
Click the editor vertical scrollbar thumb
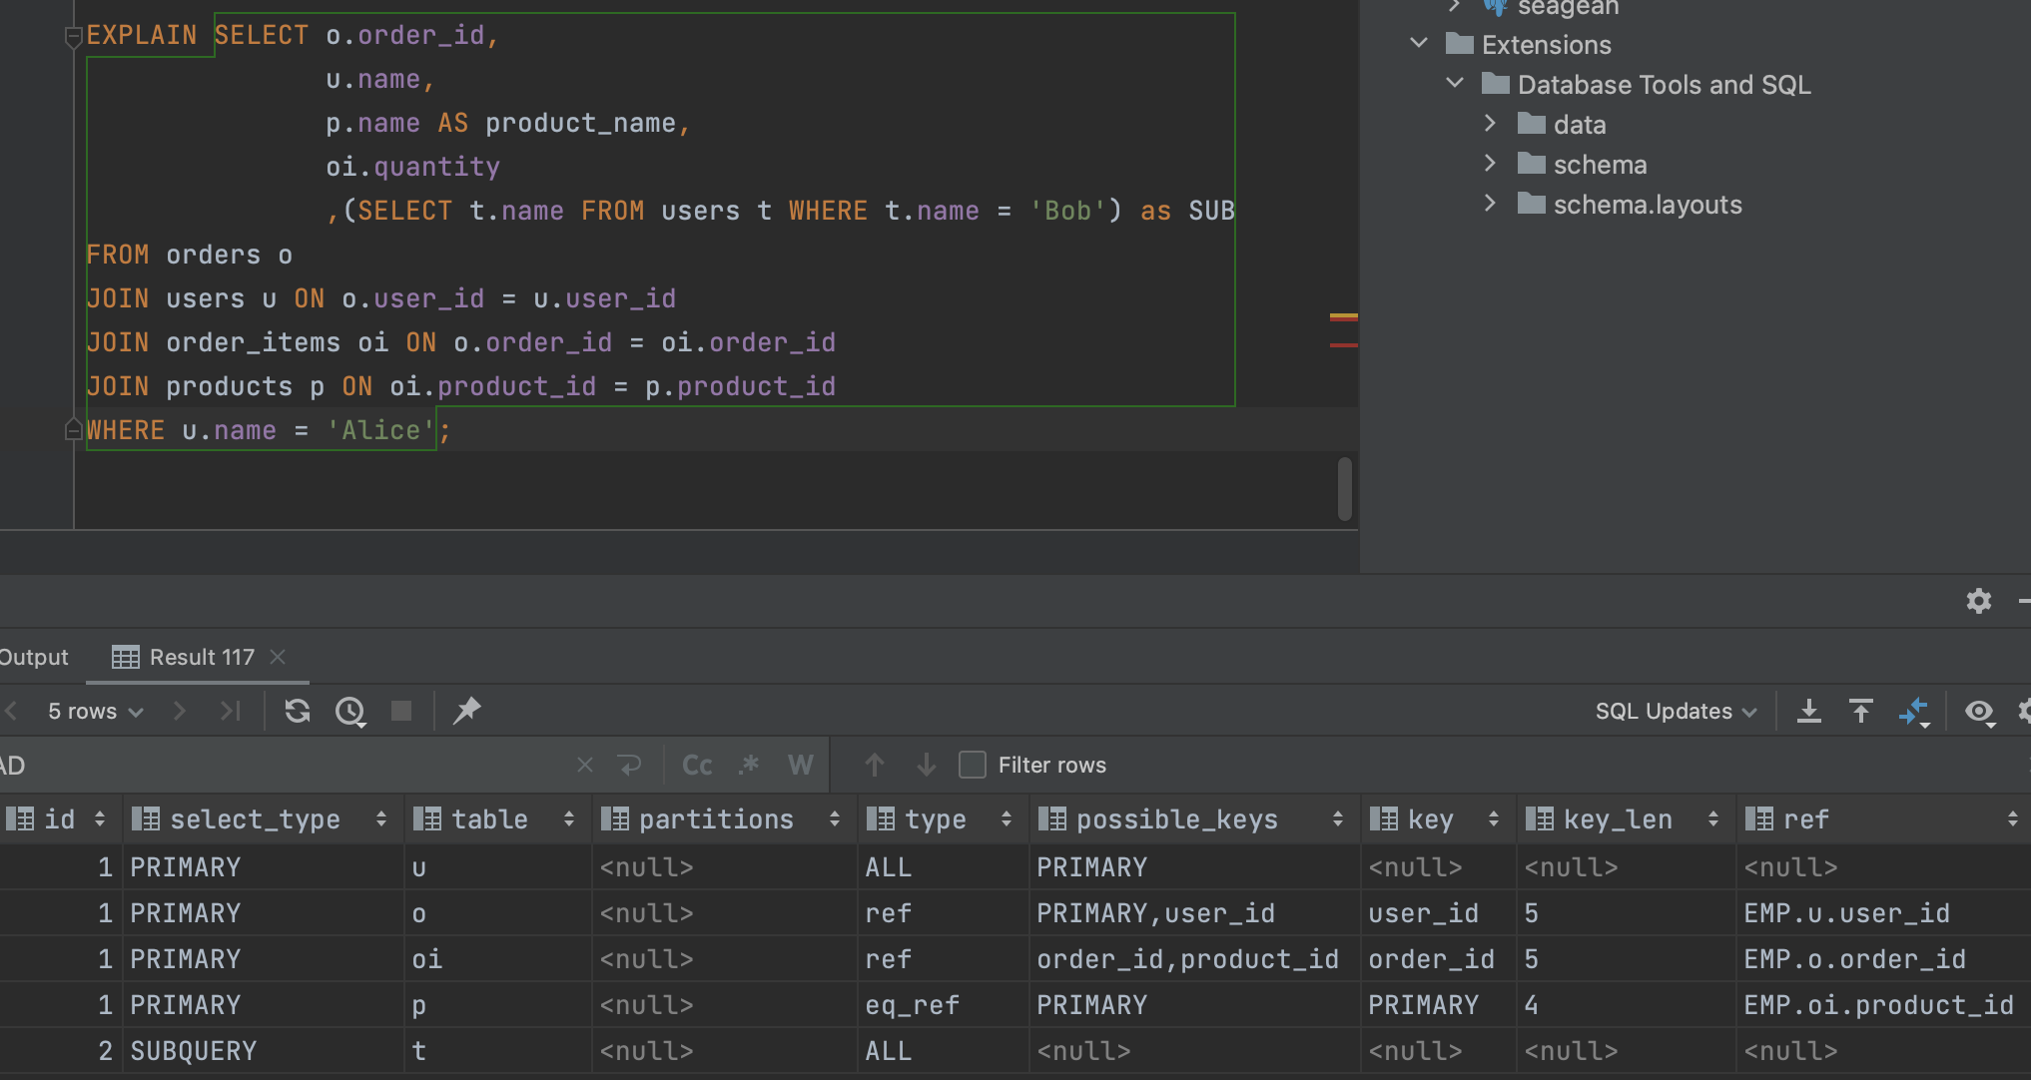coord(1345,488)
